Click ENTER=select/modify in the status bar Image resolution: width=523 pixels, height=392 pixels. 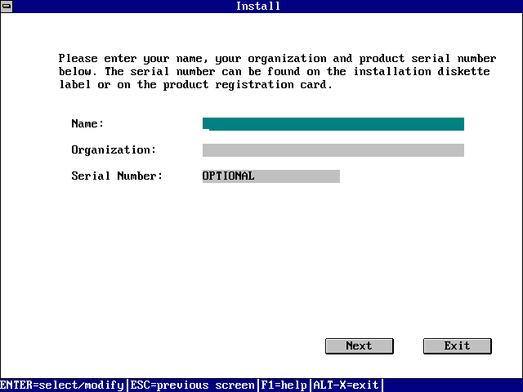[62, 385]
